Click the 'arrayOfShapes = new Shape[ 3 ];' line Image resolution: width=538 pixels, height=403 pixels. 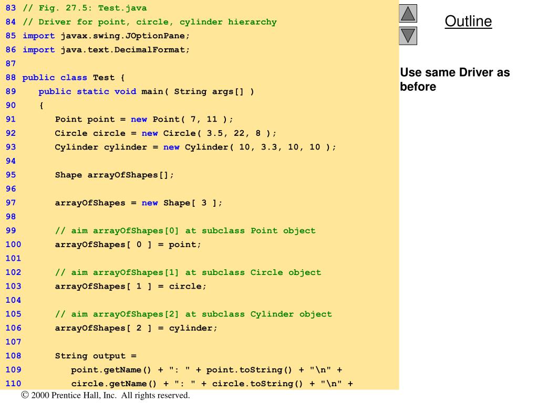click(x=139, y=203)
